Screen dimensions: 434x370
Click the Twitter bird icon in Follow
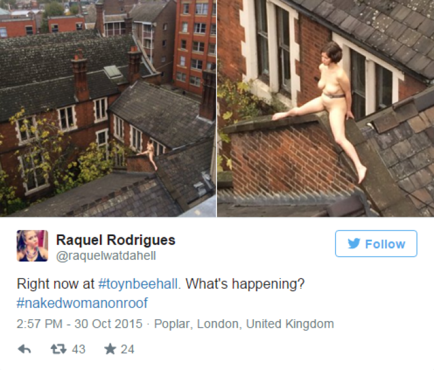pyautogui.click(x=354, y=244)
